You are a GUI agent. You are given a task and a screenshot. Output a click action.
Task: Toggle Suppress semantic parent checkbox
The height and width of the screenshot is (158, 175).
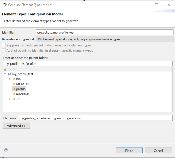[x=4, y=45]
